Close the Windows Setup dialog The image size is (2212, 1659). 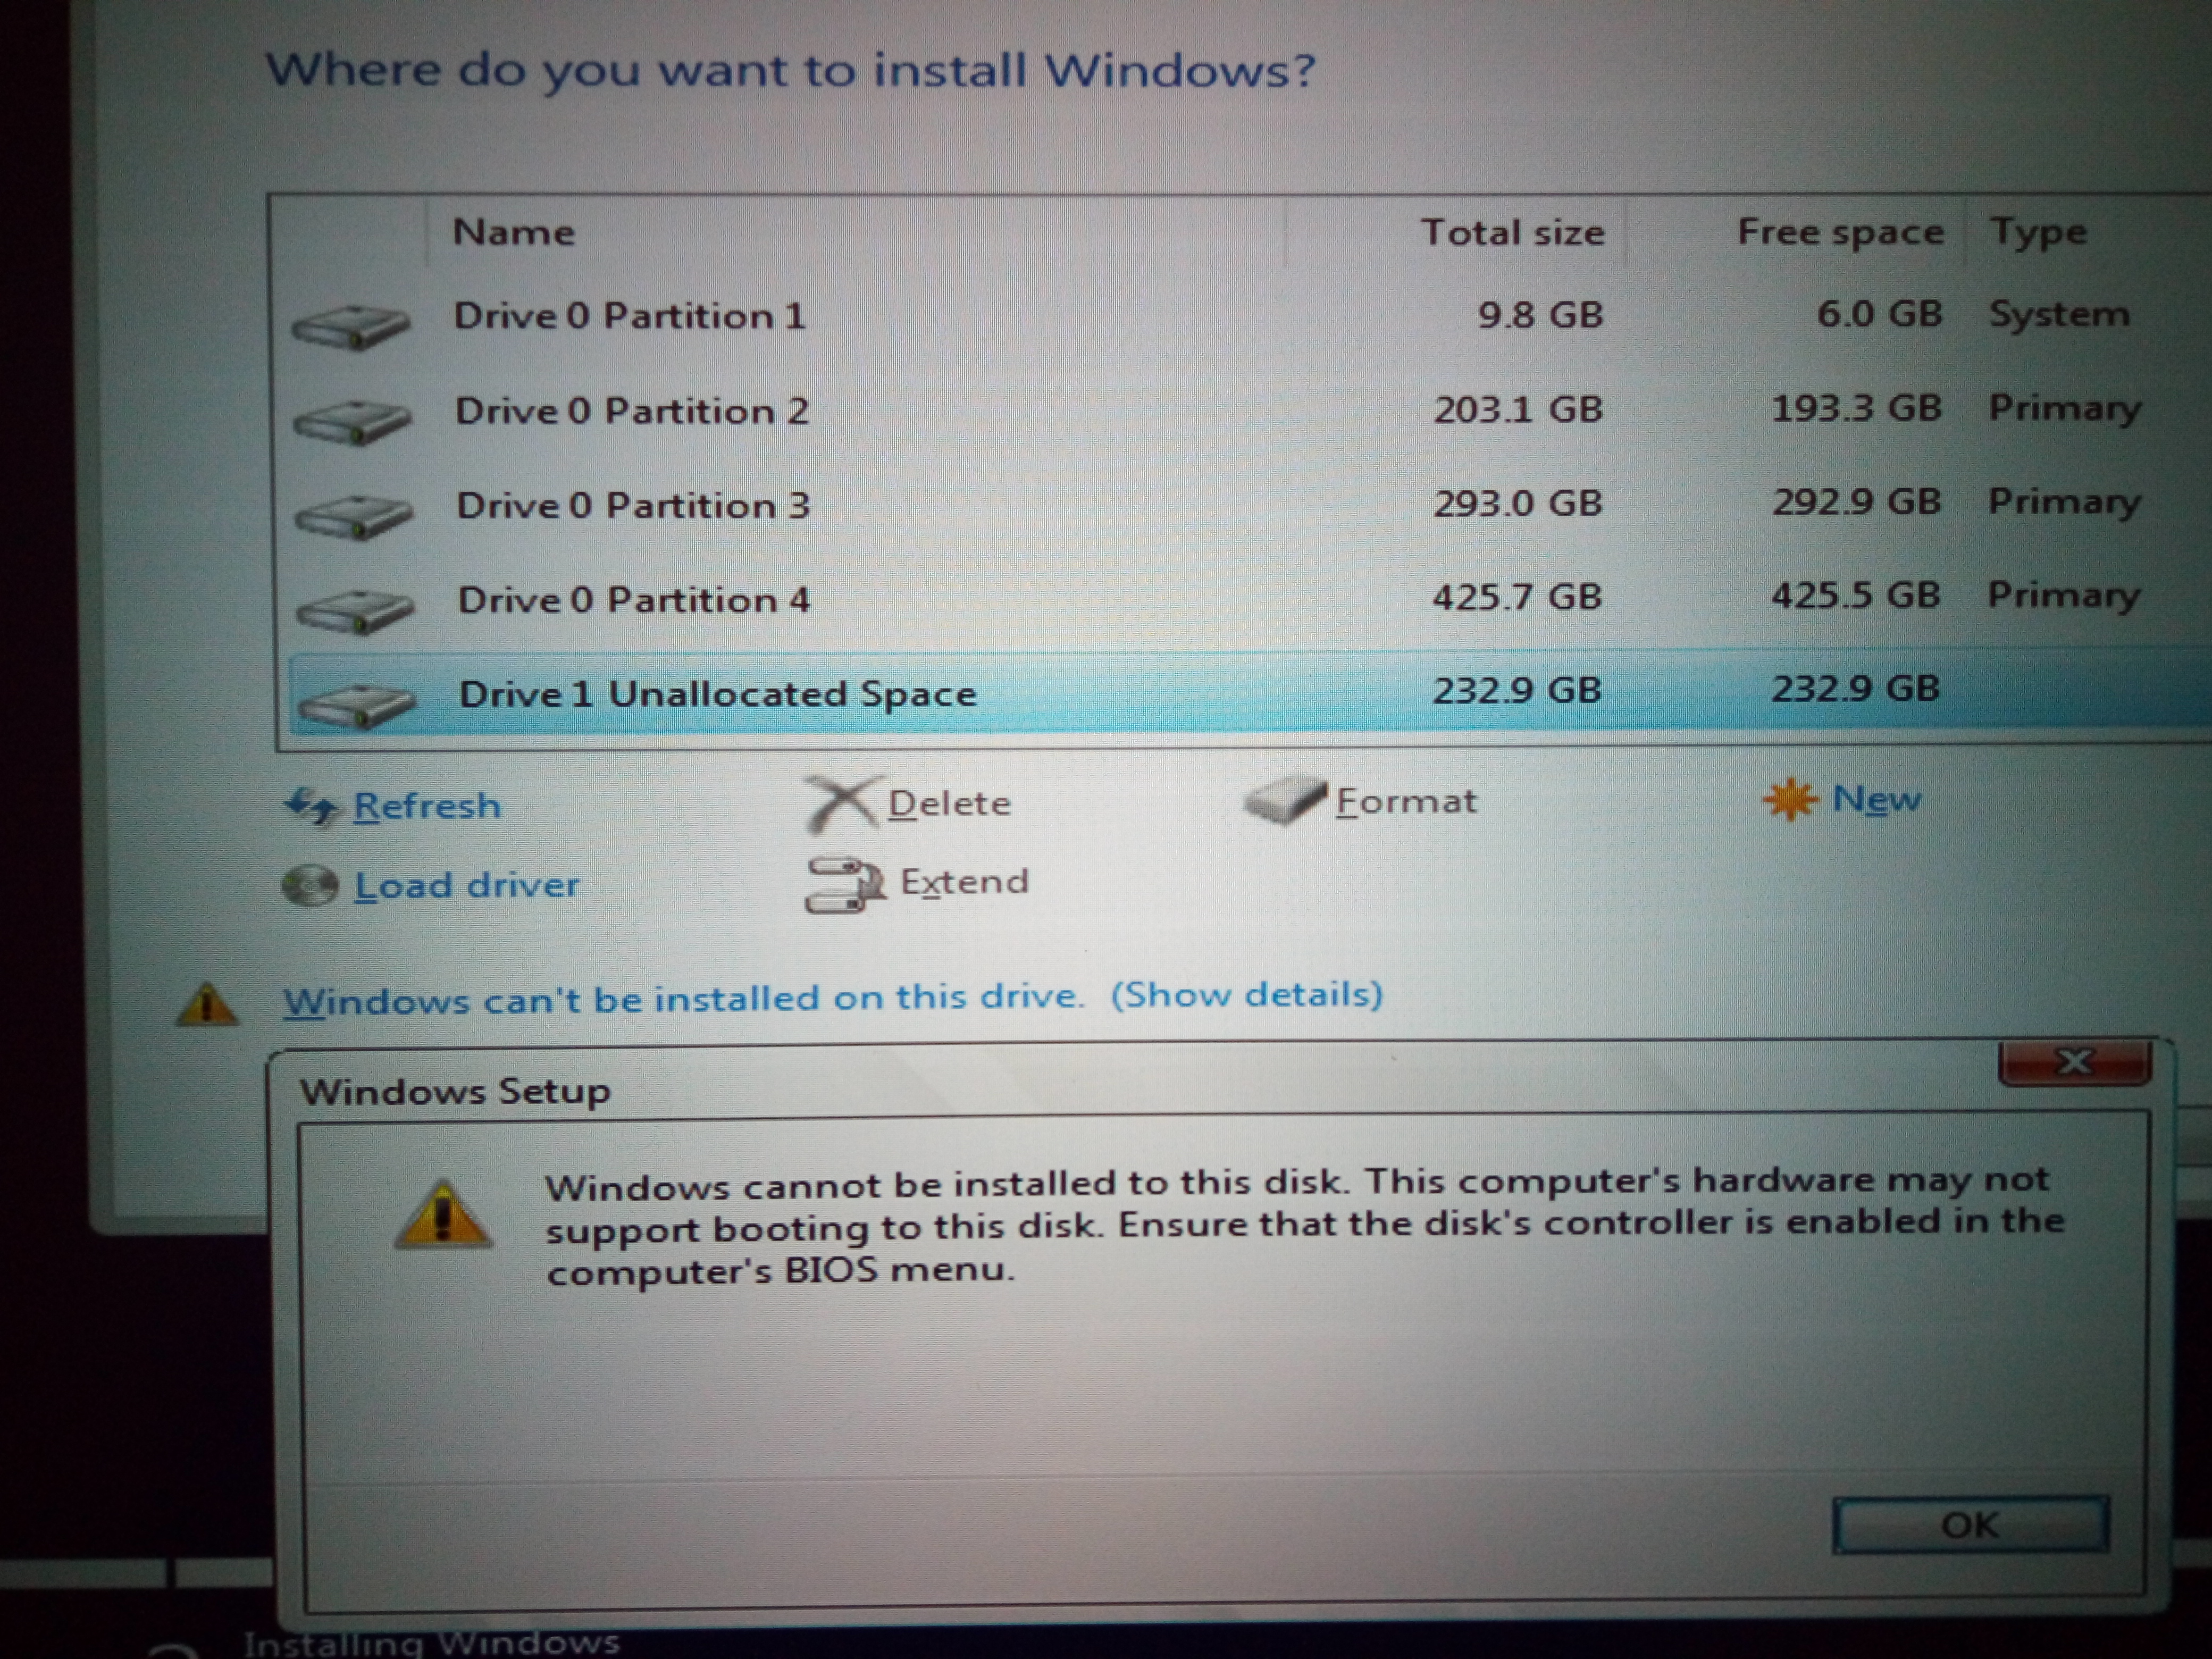[2075, 1062]
